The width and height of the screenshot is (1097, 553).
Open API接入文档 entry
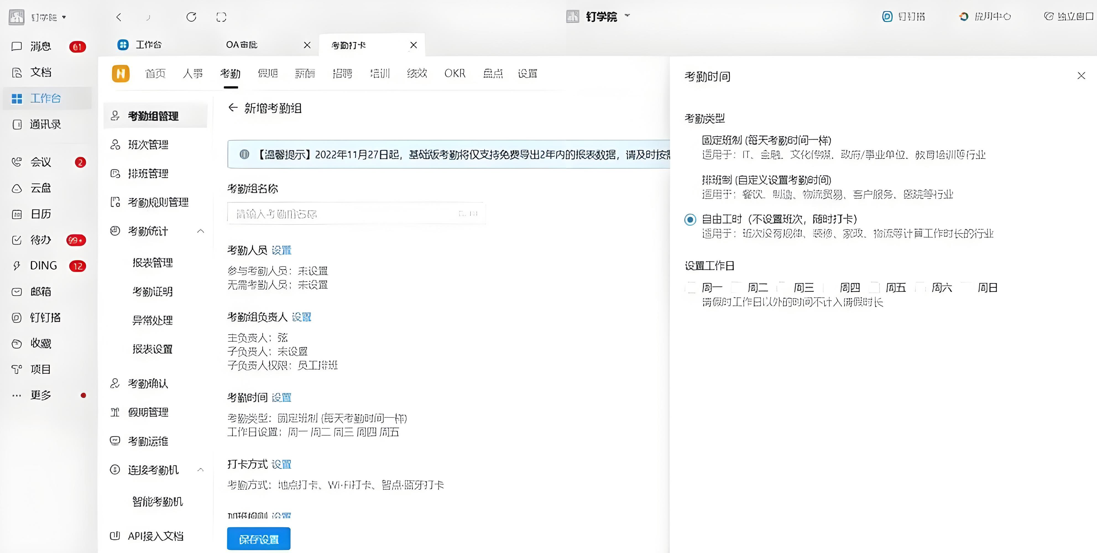[x=155, y=536]
